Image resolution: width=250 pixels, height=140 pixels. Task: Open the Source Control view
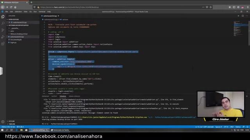click(3, 30)
